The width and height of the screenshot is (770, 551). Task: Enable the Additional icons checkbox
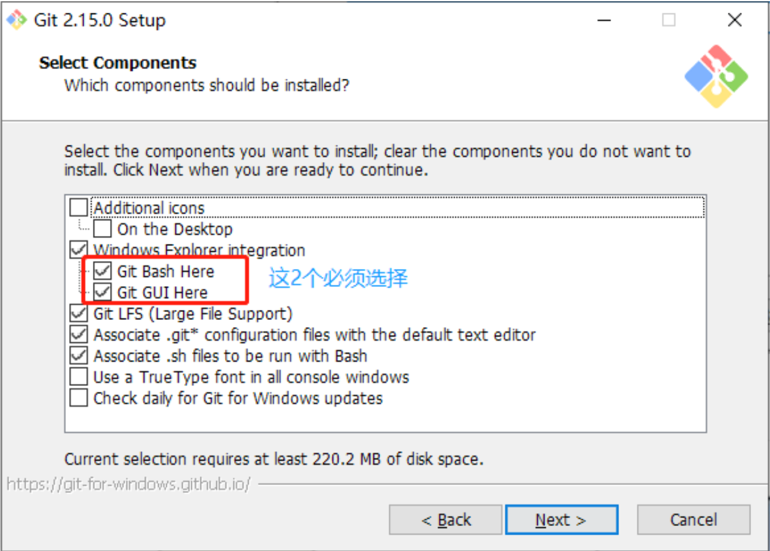tap(79, 208)
